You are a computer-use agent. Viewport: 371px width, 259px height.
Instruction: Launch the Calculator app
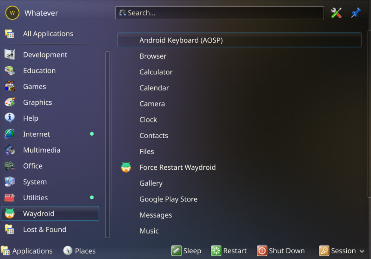click(x=239, y=72)
